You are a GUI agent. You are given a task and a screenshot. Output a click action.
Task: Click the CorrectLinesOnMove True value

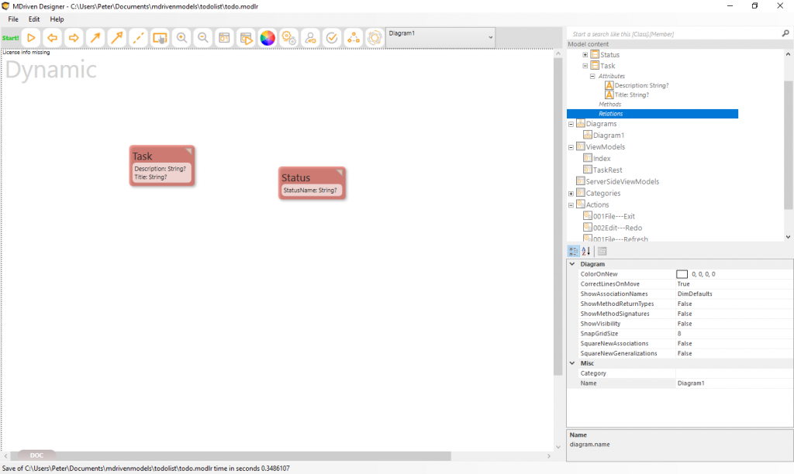tap(734, 283)
